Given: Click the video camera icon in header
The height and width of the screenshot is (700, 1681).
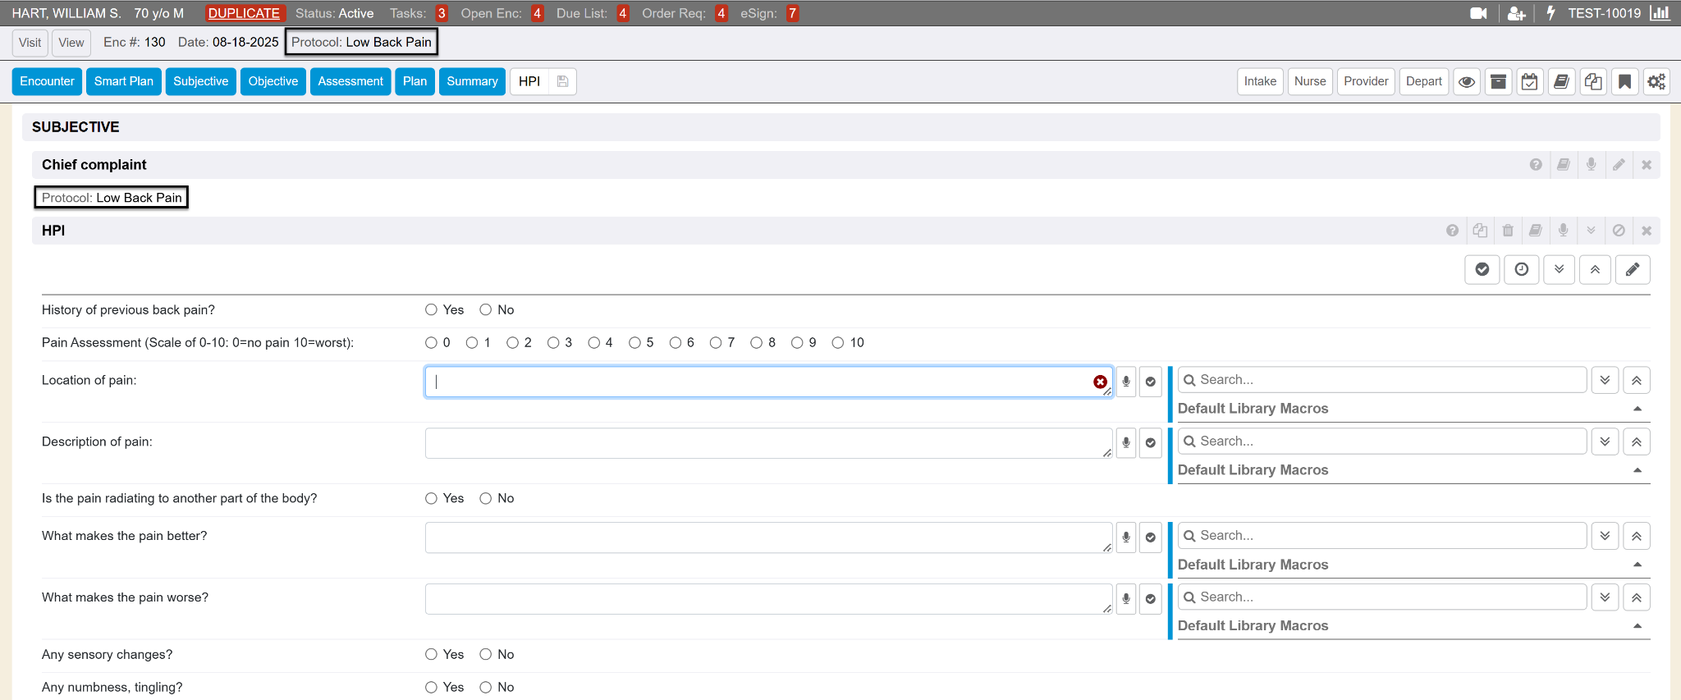Looking at the screenshot, I should point(1478,13).
